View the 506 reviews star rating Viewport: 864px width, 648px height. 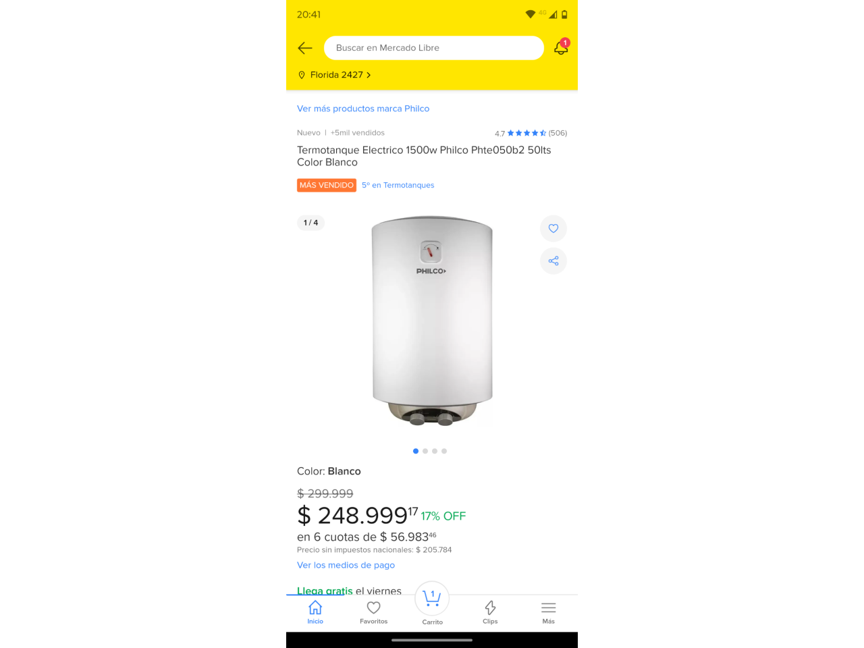click(531, 133)
